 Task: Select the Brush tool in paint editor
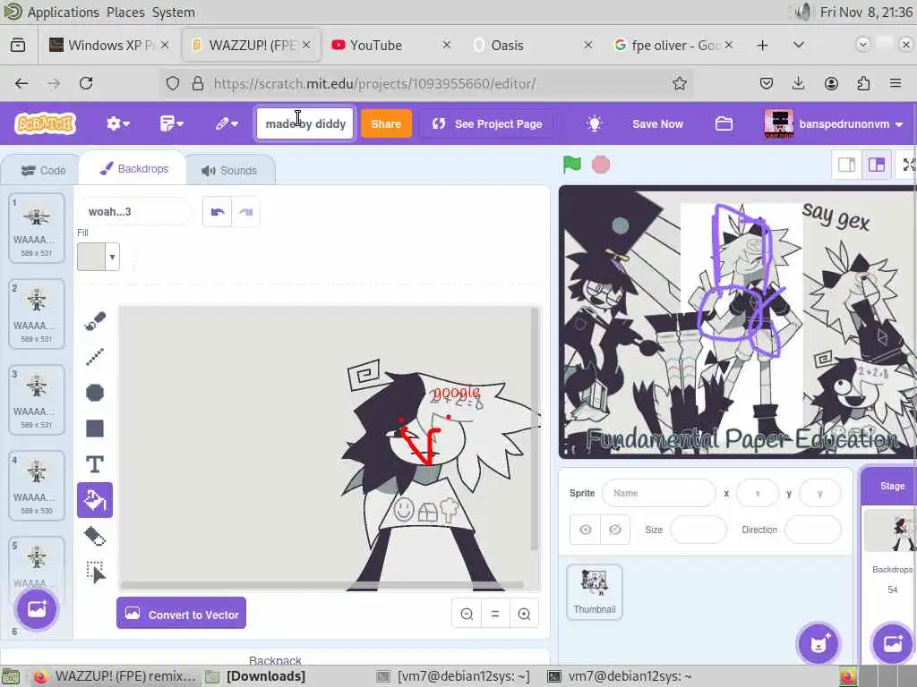[x=95, y=321]
